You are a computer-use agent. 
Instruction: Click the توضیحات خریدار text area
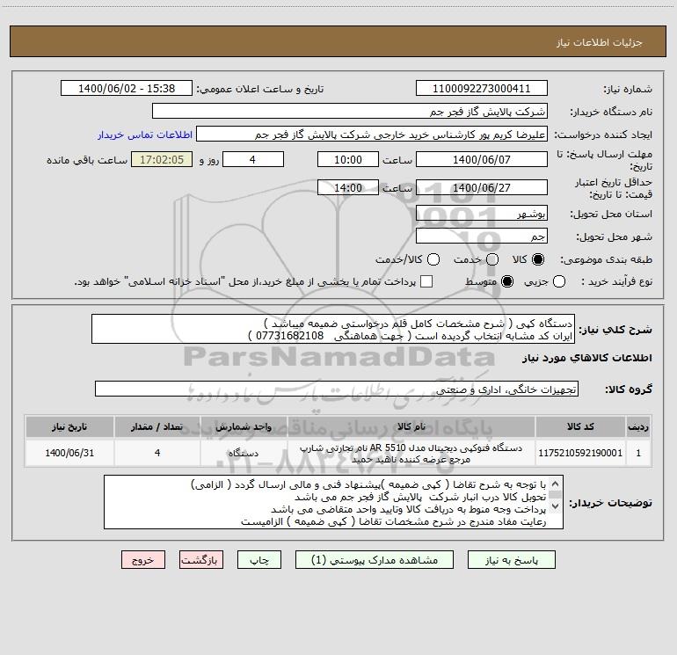[x=334, y=502]
